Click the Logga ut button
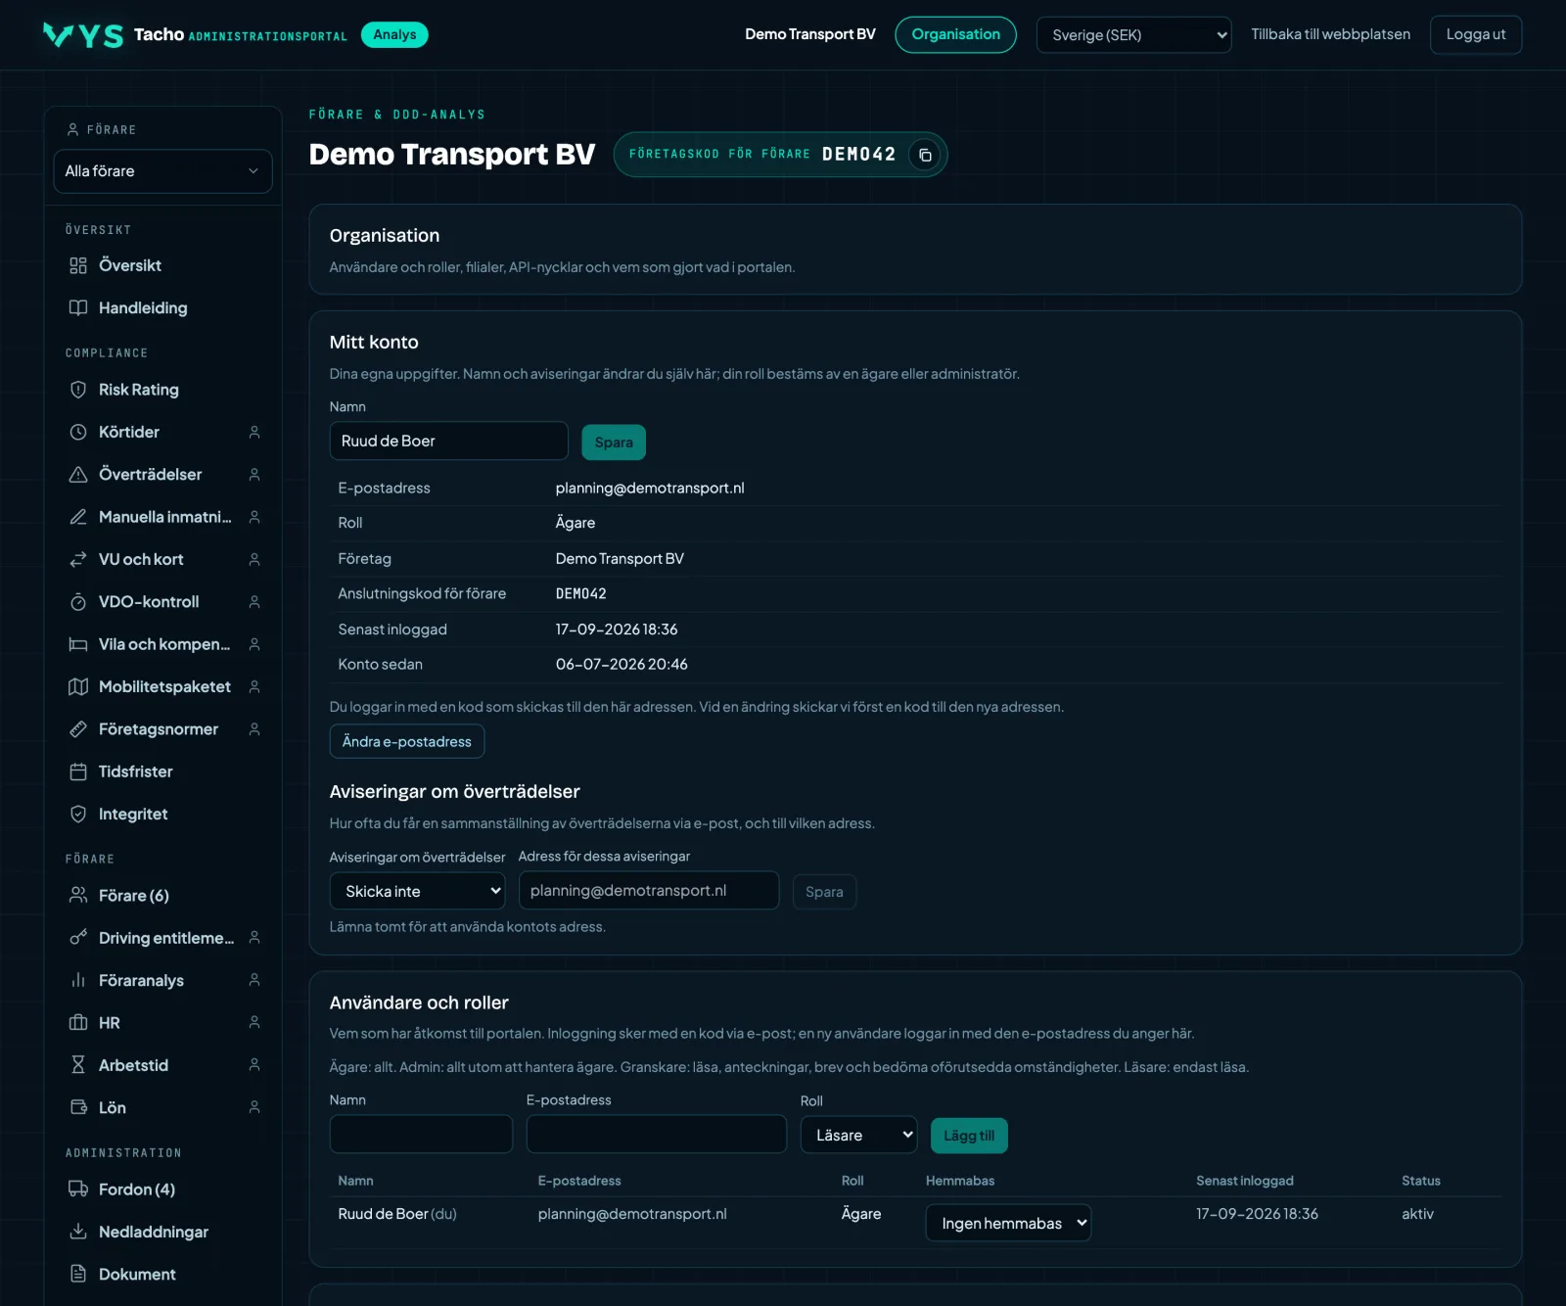 click(1476, 34)
